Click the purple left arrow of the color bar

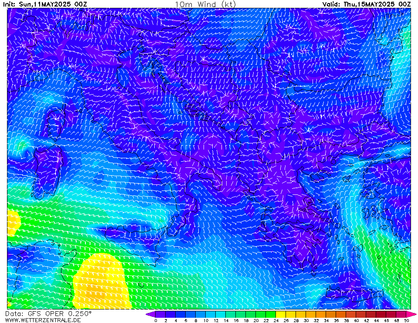click(150, 314)
